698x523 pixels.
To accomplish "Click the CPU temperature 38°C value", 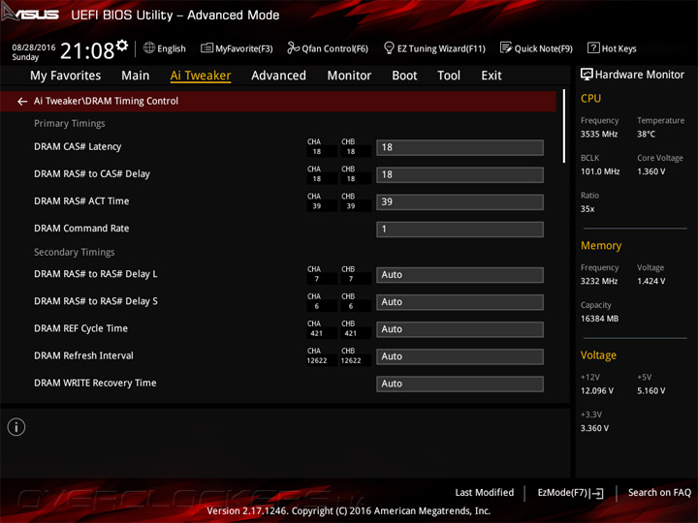I will (646, 135).
